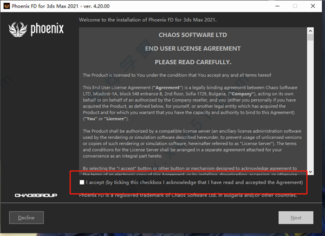325x236 pixels.
Task: Click the PLEASE READ CAREFULLY heading
Action: pos(193,62)
